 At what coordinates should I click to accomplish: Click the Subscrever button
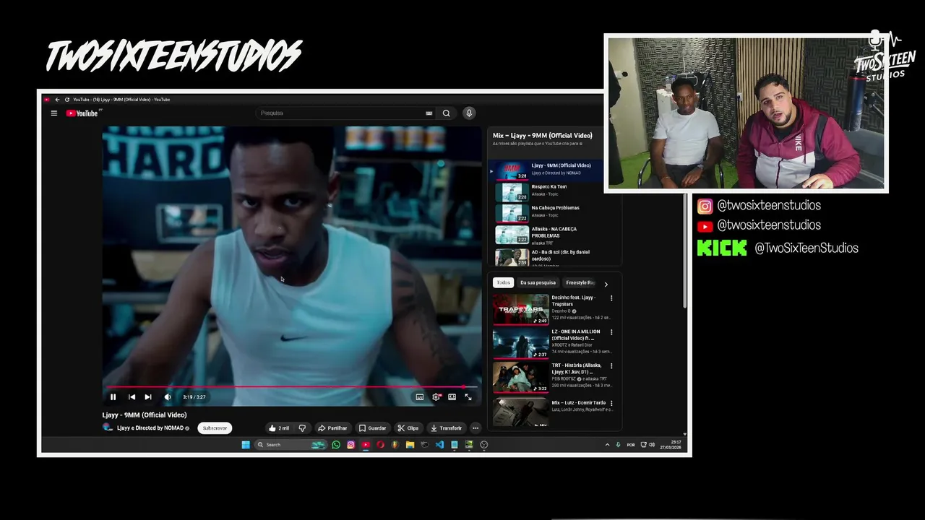215,428
